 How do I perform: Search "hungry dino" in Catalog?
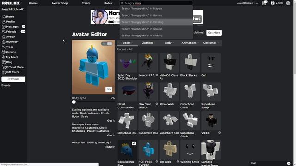pos(156,22)
